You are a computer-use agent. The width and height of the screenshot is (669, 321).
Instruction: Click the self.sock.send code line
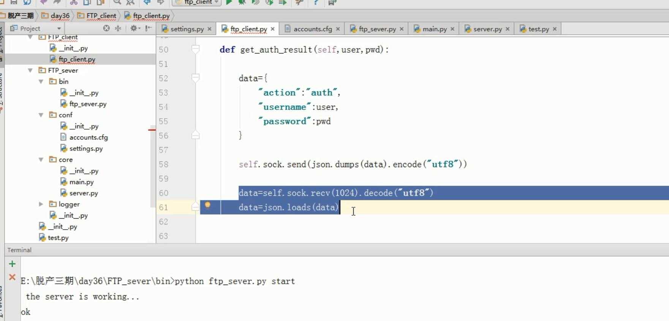tap(353, 164)
